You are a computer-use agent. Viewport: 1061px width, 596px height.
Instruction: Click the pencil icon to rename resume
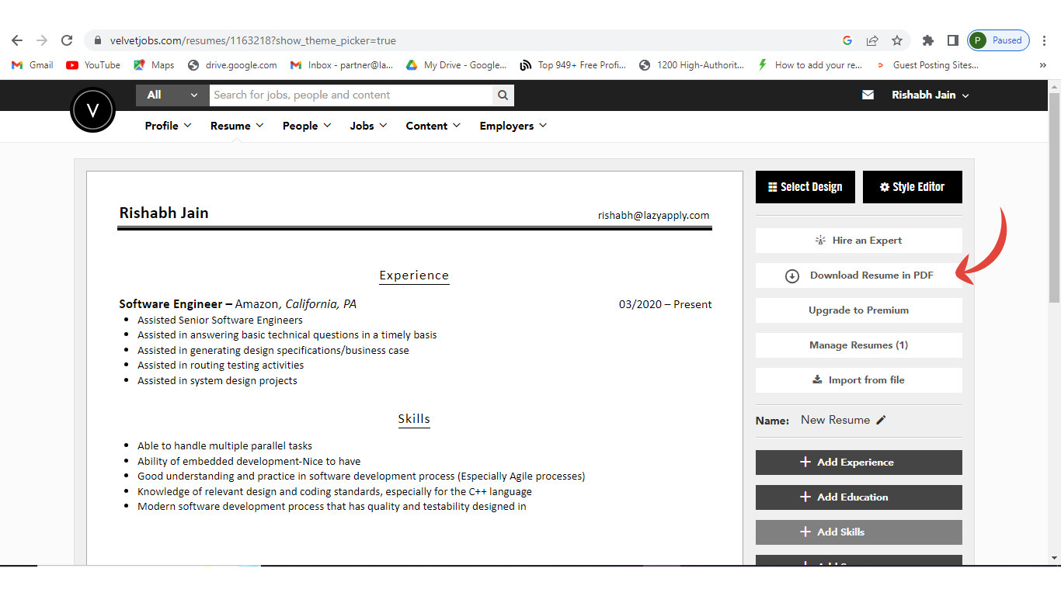point(881,420)
